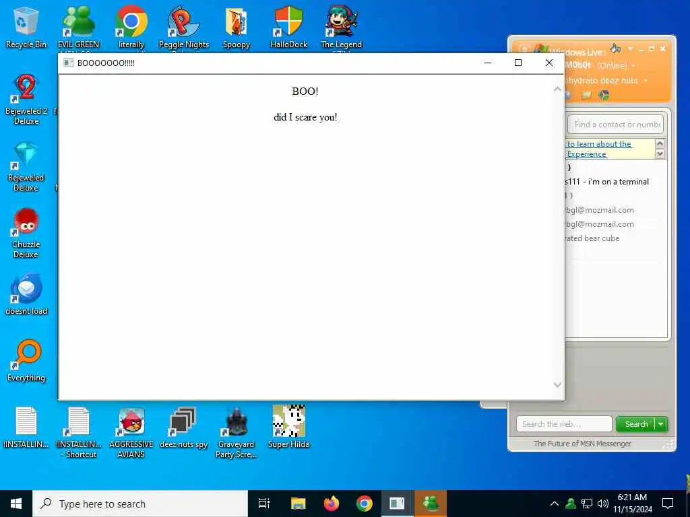This screenshot has width=690, height=517.
Task: Click the 'did I scare you!' text
Action: tap(305, 117)
